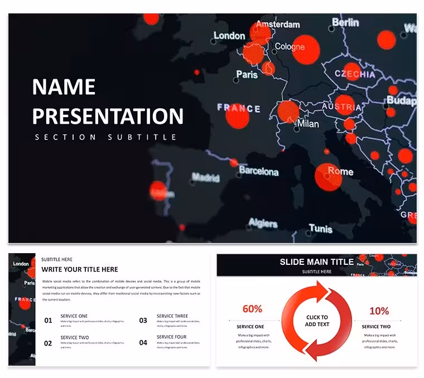Click the 'Berlin' city label

click(345, 22)
